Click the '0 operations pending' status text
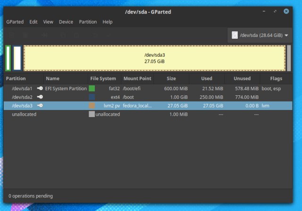Screen dimensions: 302x211 [x=31, y=196]
